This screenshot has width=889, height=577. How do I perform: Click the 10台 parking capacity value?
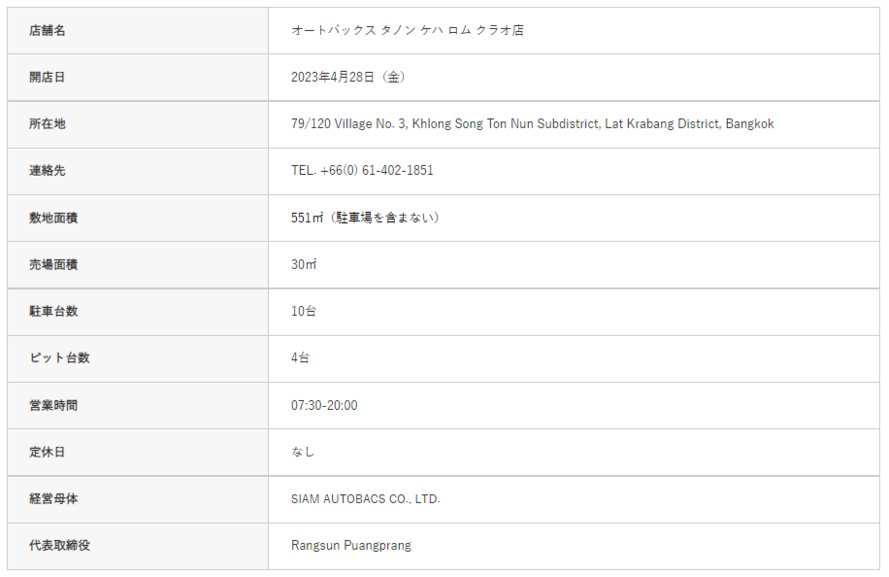tap(304, 311)
